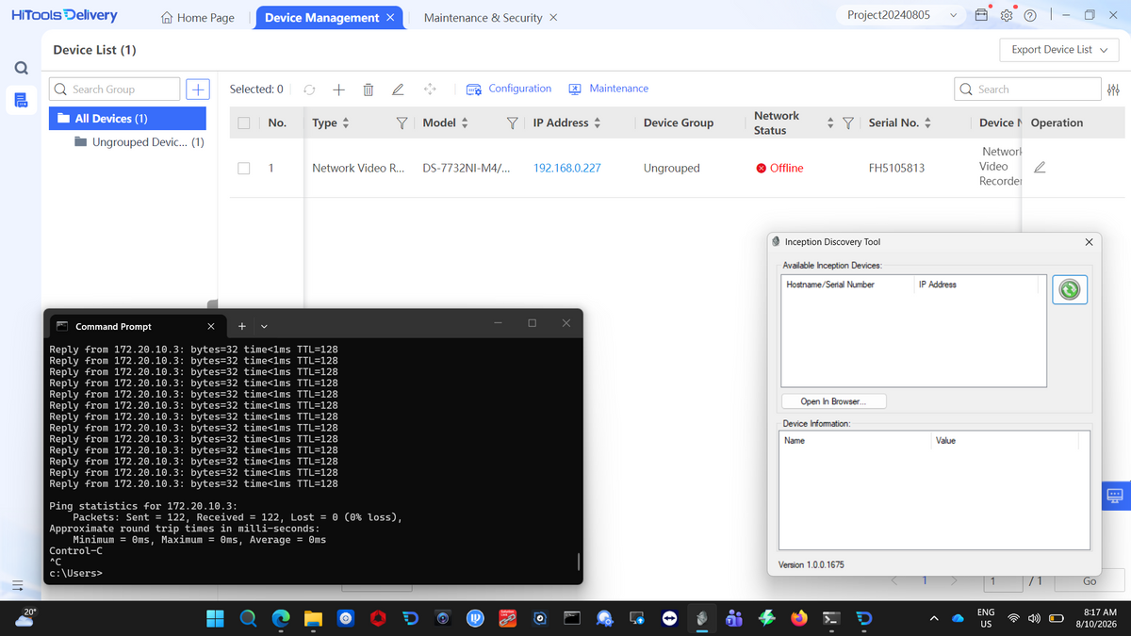This screenshot has height=636, width=1131.
Task: Click the left sidebar device list icon
Action: click(21, 99)
